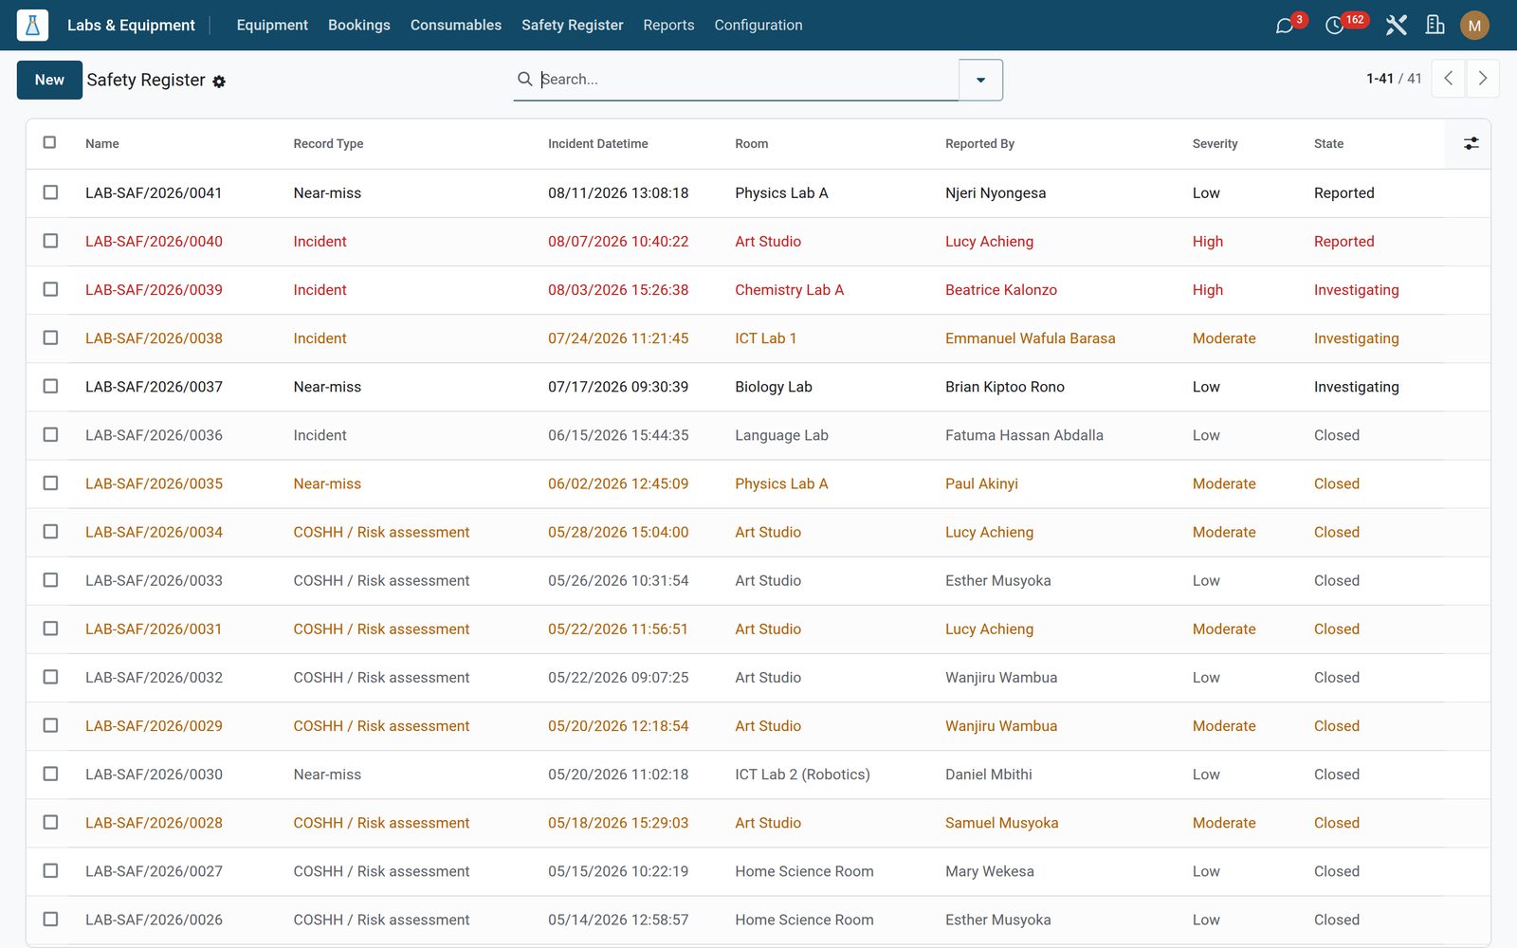Check the row LAB-SAF/2026/0030 checkbox
This screenshot has width=1517, height=948.
(x=50, y=775)
